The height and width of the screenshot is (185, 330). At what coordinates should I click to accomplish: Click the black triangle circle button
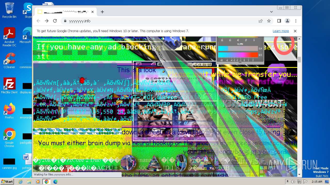(292, 133)
